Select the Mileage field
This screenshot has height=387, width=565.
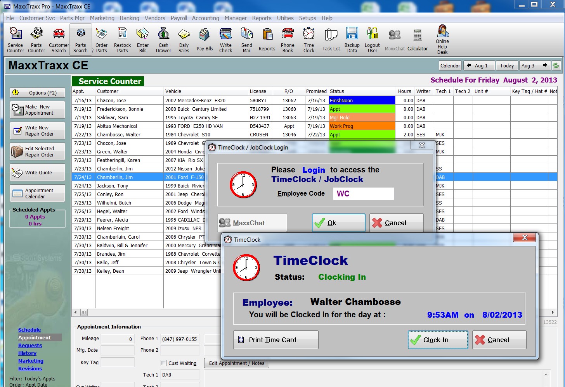(x=117, y=339)
